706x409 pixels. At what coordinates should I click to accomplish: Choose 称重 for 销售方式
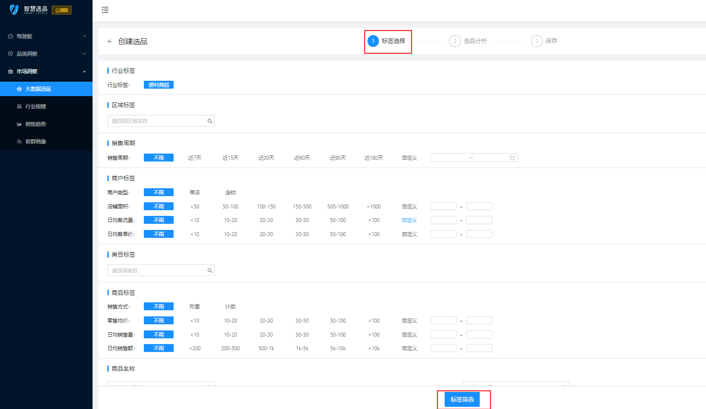point(195,307)
